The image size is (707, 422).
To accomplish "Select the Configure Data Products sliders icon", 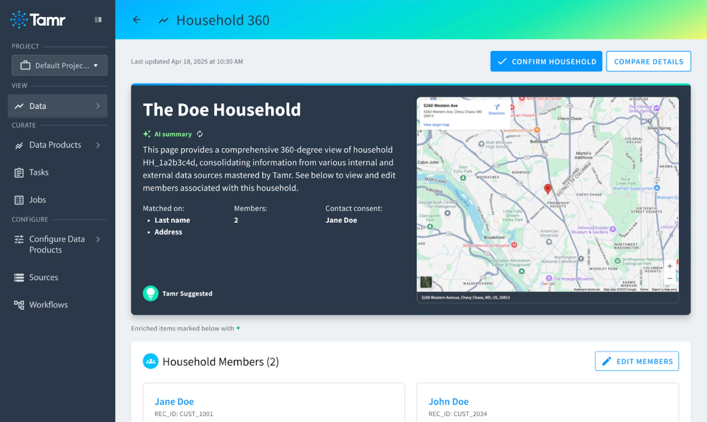I will click(19, 239).
